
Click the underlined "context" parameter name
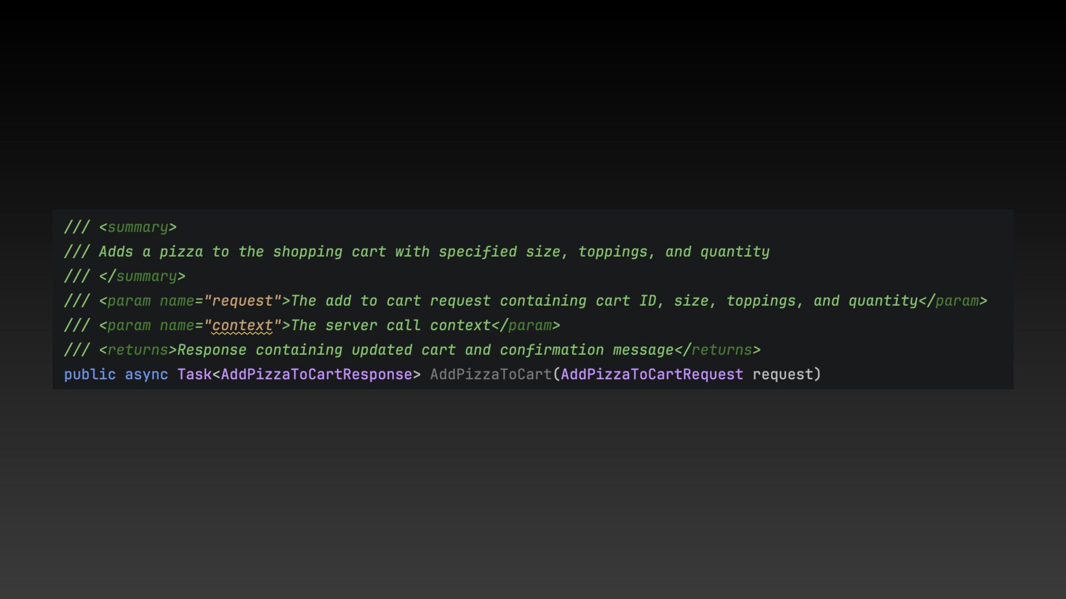tap(242, 326)
